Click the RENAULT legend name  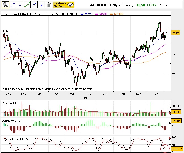pos(25,14)
